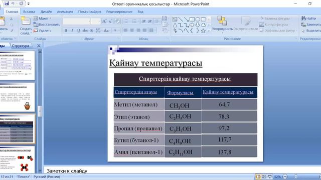Increase font size with the grow font icon
Image resolution: width=321 pixels, height=180 pixels.
coord(104,21)
